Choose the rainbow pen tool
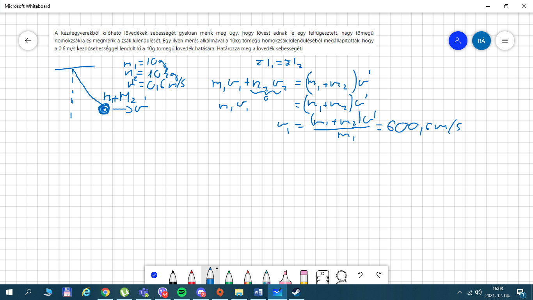The height and width of the screenshot is (300, 533). 248,277
